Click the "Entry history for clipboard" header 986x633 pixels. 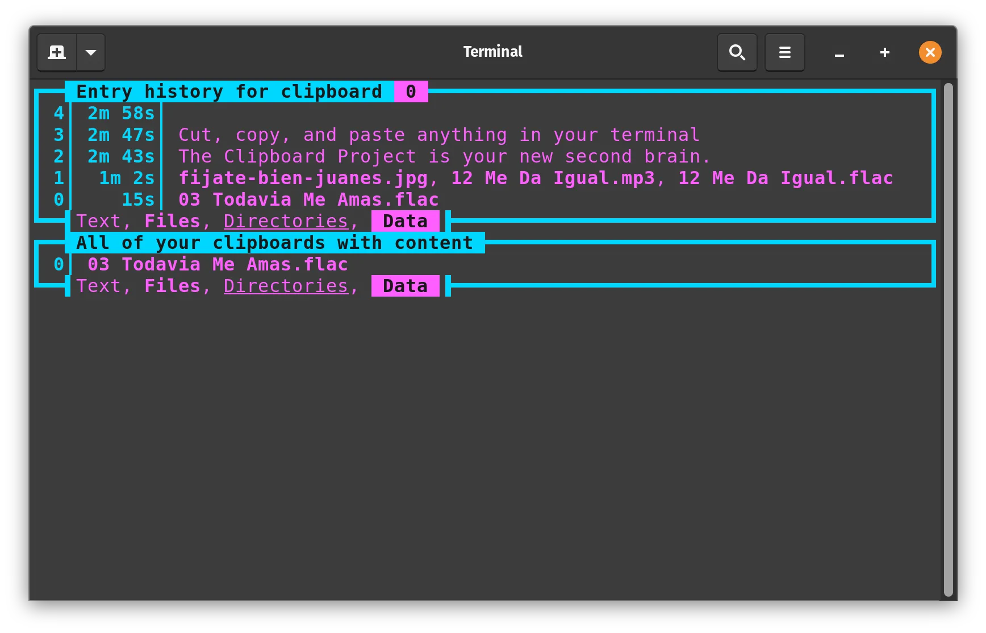pos(229,91)
